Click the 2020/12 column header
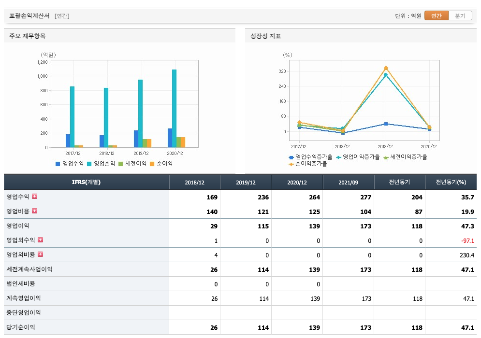 coord(297,183)
